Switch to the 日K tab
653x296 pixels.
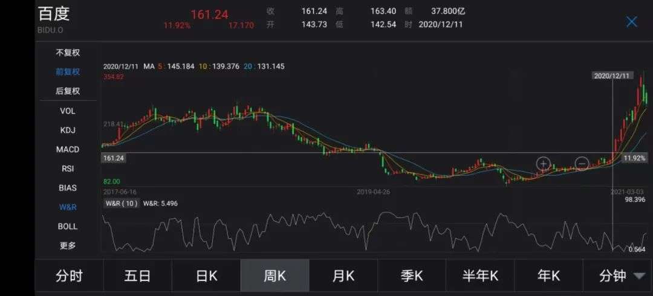point(206,276)
